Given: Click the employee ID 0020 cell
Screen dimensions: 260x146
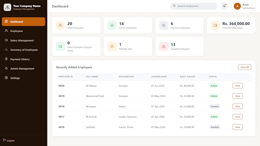Looking at the screenshot, I should [x=62, y=86].
